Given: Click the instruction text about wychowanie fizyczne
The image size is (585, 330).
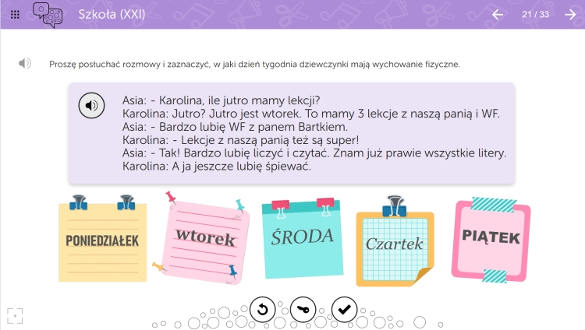Looking at the screenshot, I should [254, 65].
